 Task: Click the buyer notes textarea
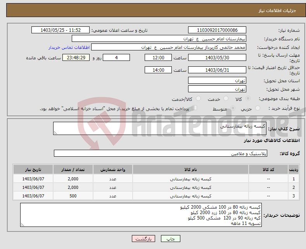tap(141, 215)
